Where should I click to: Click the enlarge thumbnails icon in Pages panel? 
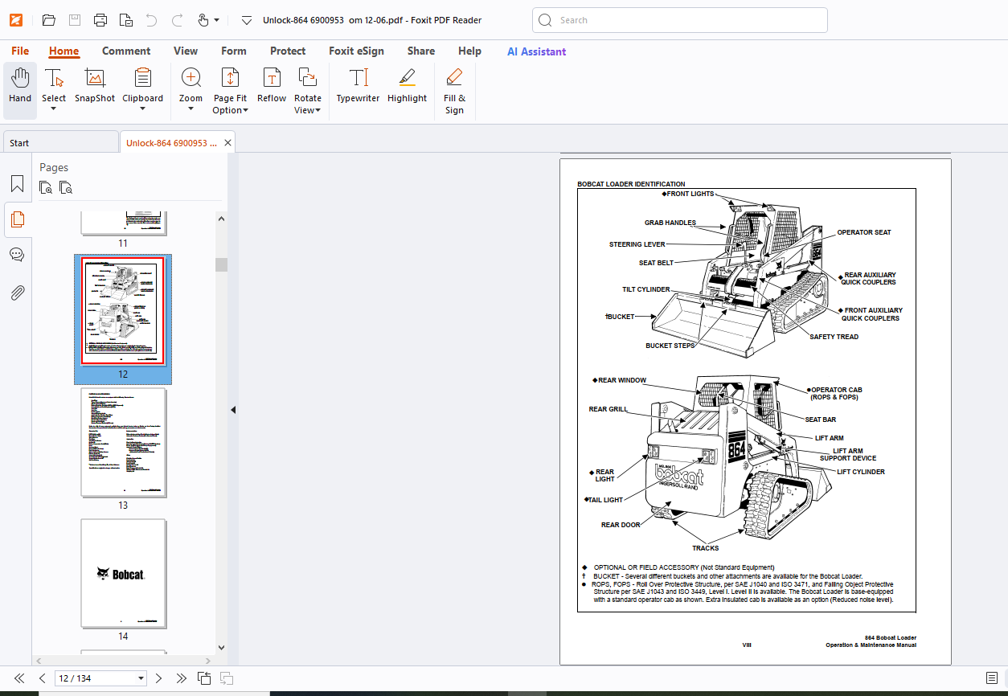click(47, 188)
